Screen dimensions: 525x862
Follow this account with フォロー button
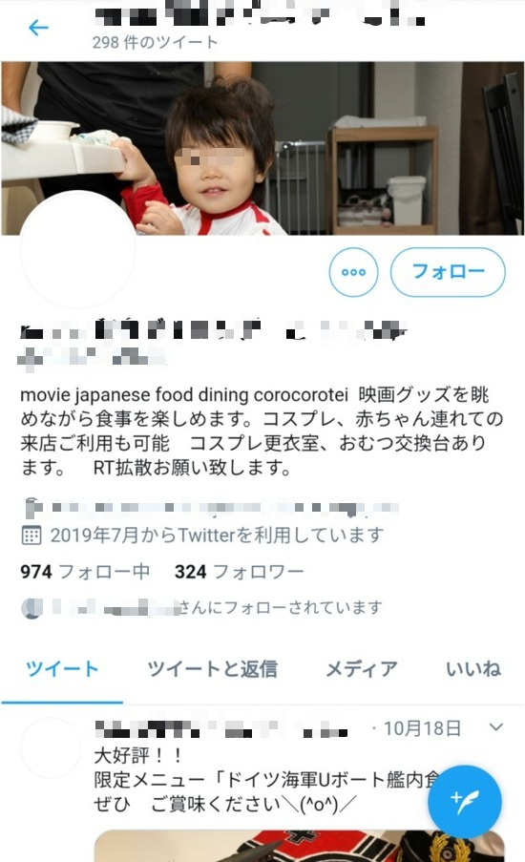coord(448,272)
